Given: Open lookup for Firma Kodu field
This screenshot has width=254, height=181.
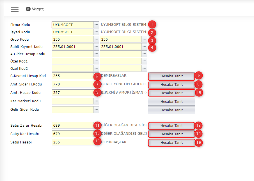Looking at the screenshot, I should tap(96, 25).
